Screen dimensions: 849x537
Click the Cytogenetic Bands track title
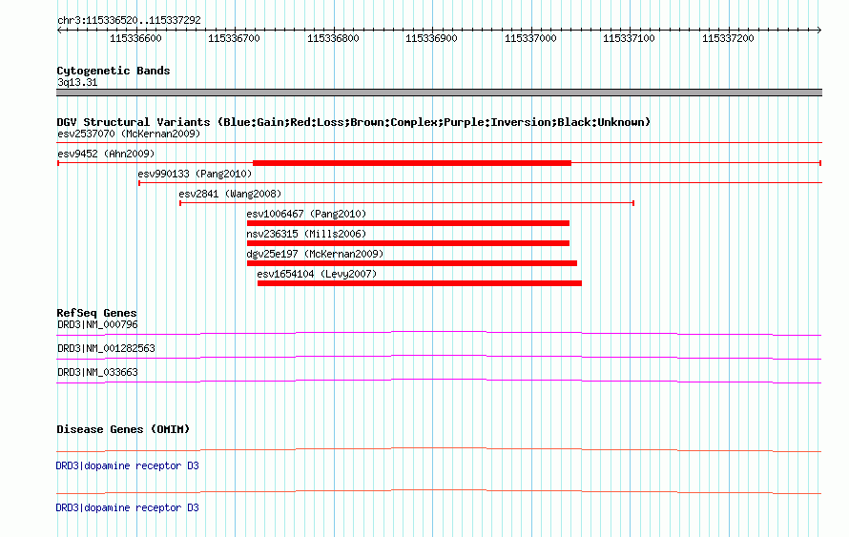pyautogui.click(x=114, y=71)
